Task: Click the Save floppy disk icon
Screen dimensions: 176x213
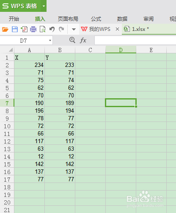Action: pos(15,29)
